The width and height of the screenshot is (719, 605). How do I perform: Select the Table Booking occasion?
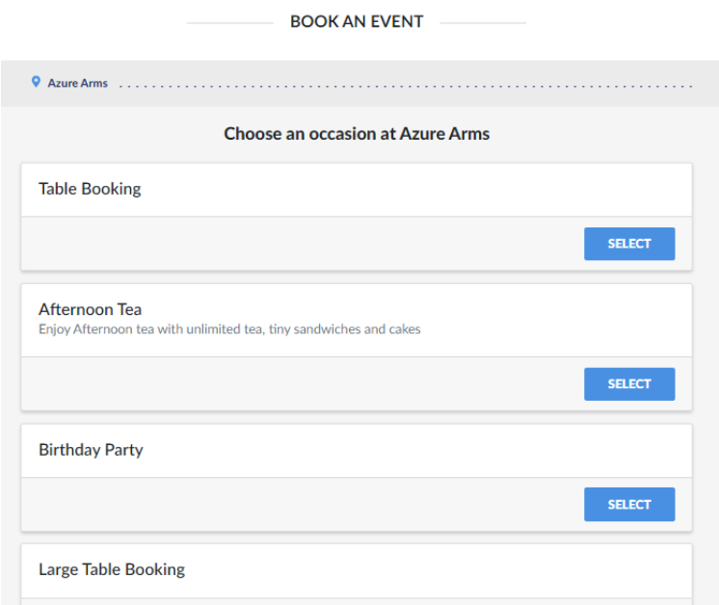coord(629,244)
